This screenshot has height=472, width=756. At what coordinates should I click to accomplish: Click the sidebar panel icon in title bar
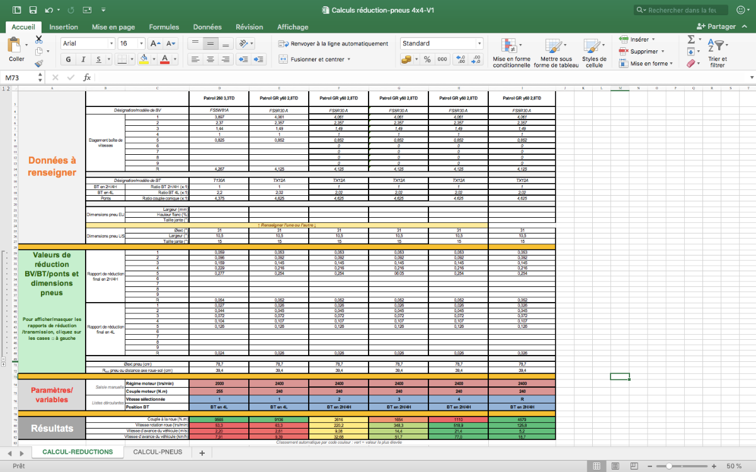pyautogui.click(x=17, y=10)
